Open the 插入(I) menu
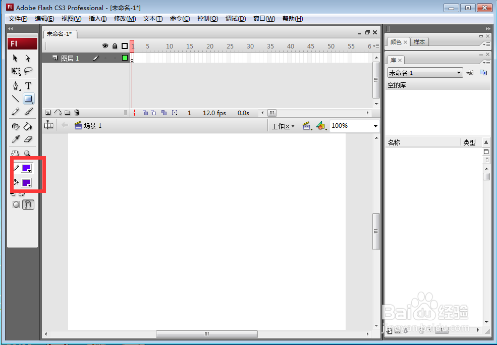This screenshot has width=497, height=345. (97, 19)
